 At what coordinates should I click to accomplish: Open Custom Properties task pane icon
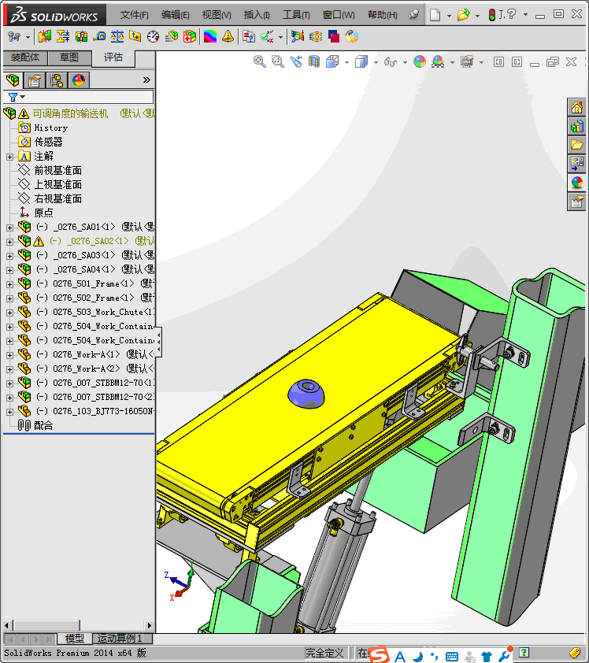point(576,202)
